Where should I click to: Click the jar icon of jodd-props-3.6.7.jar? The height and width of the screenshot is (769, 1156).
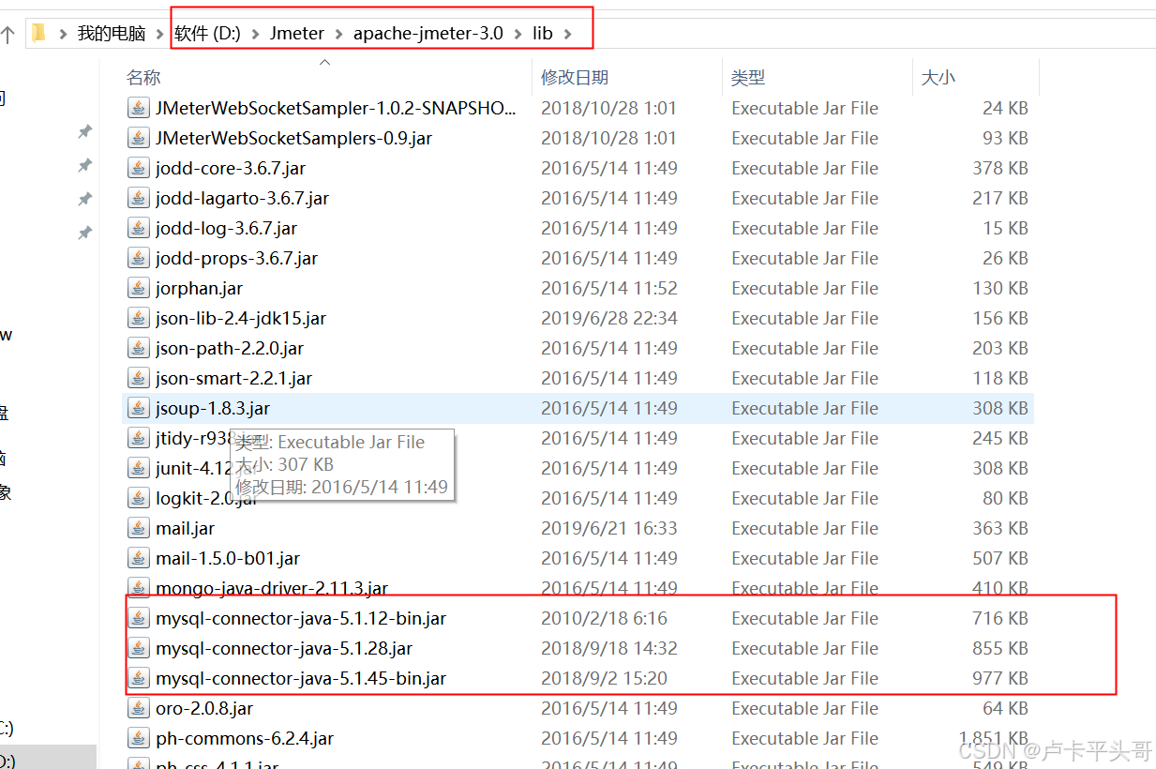[x=139, y=258]
